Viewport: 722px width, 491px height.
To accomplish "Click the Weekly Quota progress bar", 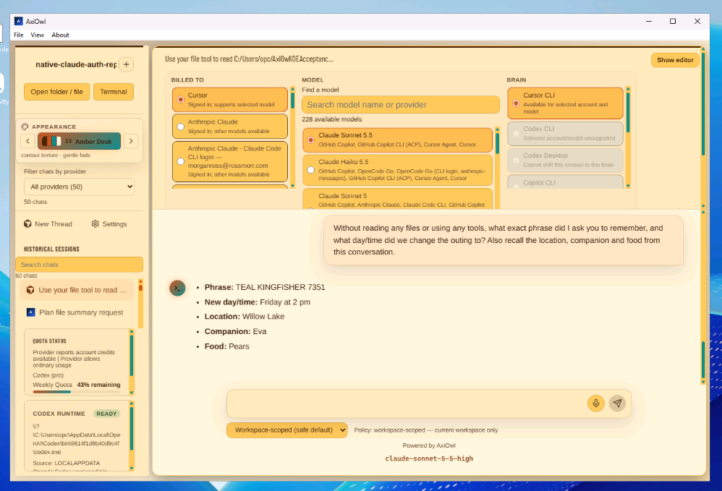I will click(77, 392).
